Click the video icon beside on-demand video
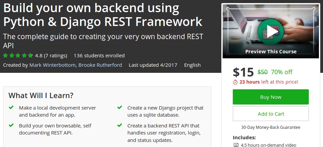This screenshot has height=147, width=323. pyautogui.click(x=236, y=145)
